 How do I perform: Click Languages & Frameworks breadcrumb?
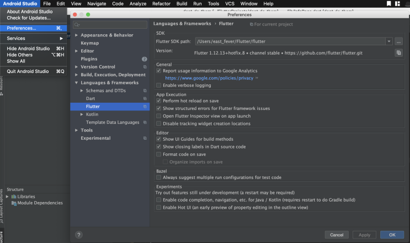click(182, 24)
